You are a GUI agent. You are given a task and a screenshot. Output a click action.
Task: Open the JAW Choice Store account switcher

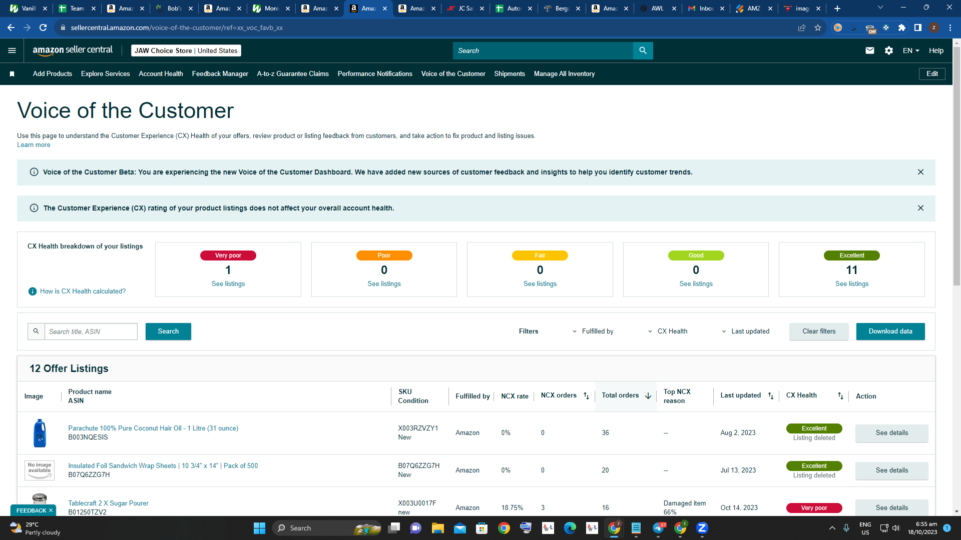pyautogui.click(x=186, y=50)
